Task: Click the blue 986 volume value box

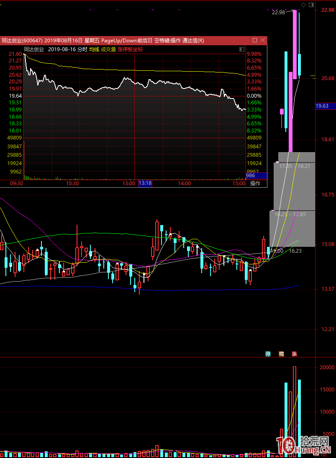Action: 256,176
